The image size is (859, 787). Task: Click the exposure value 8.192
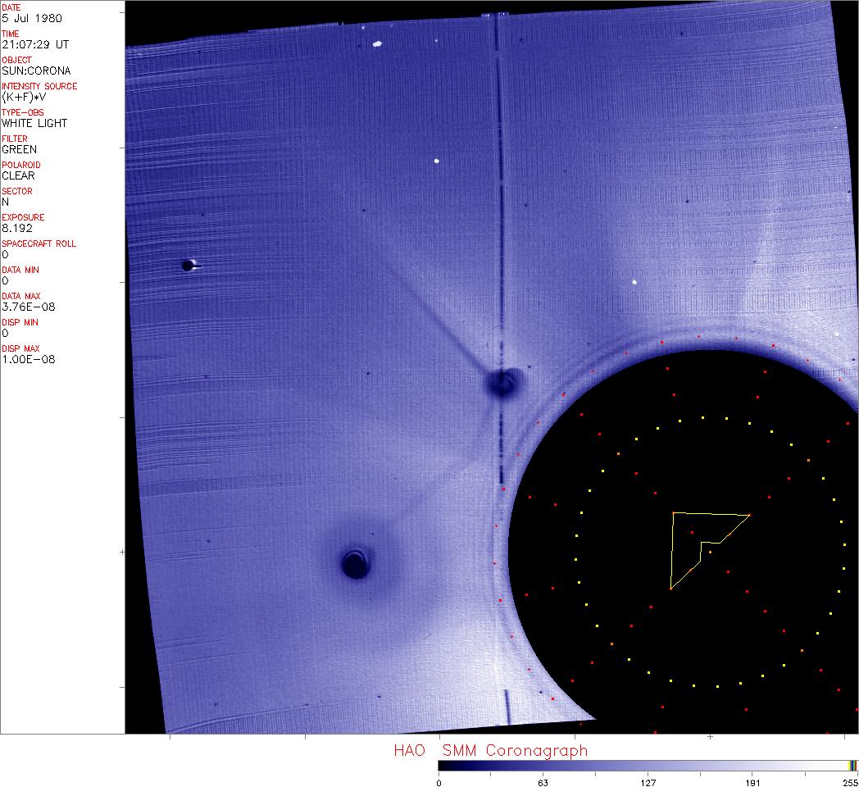[16, 228]
